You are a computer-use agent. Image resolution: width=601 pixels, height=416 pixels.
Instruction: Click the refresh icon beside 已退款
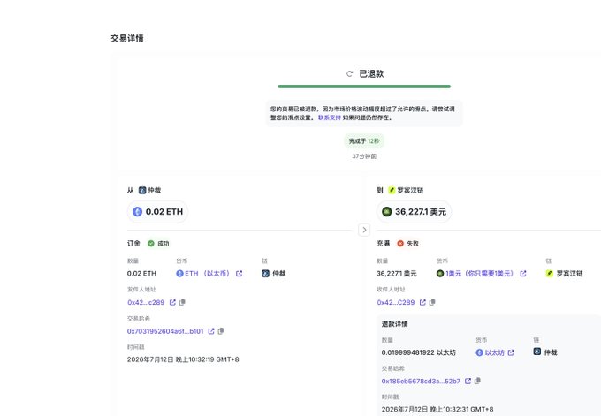click(349, 73)
